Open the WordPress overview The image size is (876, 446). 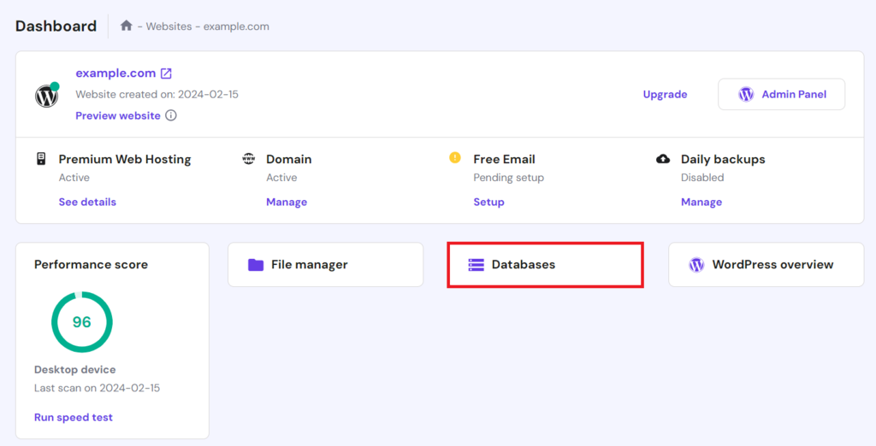766,265
